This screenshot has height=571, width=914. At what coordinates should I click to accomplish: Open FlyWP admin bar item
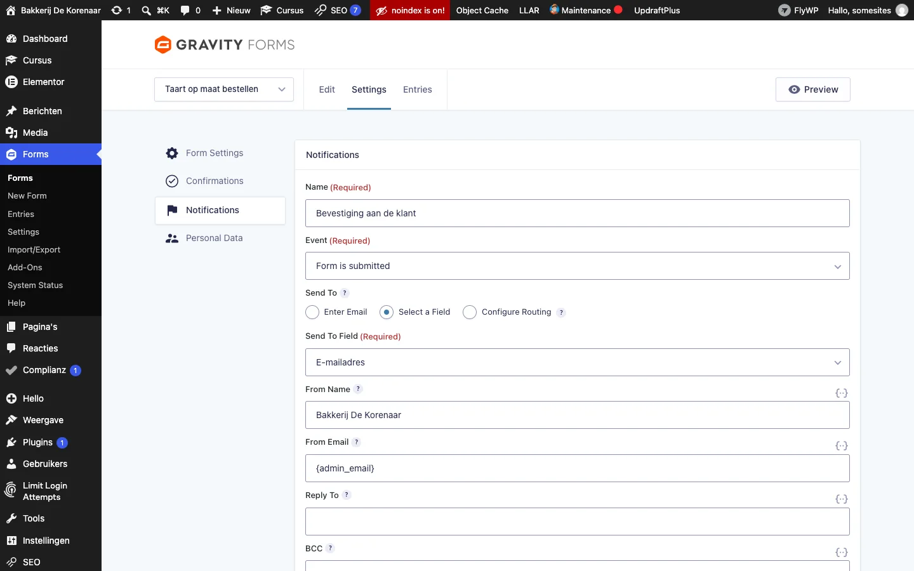coord(798,10)
